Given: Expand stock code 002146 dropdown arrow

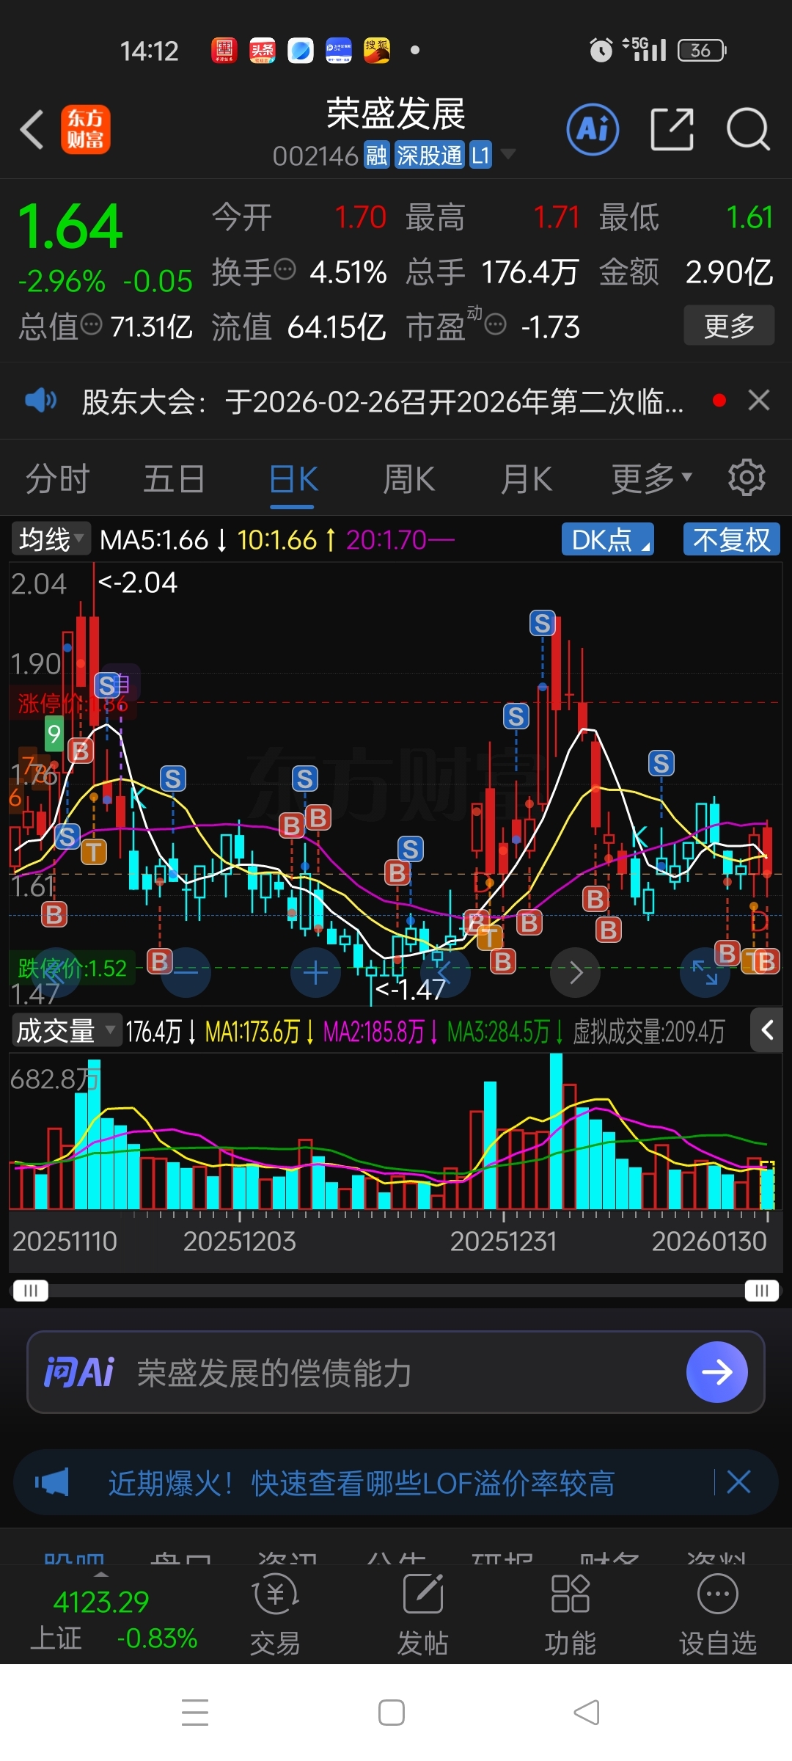Looking at the screenshot, I should pos(507,154).
